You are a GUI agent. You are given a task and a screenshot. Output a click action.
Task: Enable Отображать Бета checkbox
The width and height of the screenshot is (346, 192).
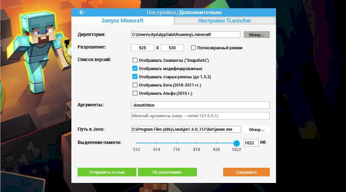[135, 85]
